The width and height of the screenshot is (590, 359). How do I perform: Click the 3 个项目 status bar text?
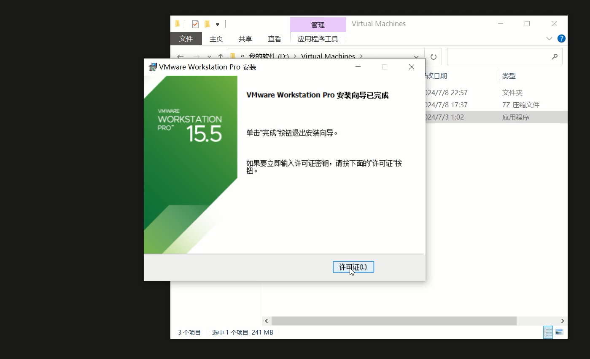tap(189, 332)
